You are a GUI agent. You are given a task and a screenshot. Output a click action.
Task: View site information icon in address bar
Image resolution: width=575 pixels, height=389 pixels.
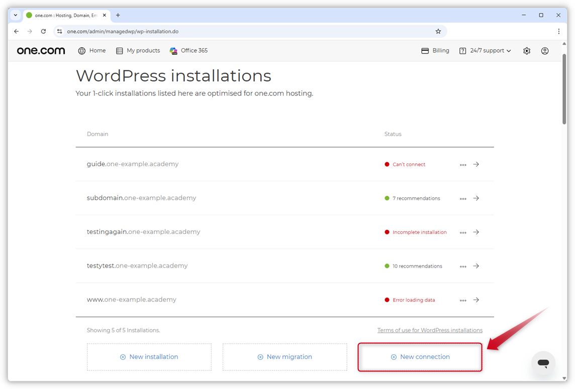[x=59, y=32]
